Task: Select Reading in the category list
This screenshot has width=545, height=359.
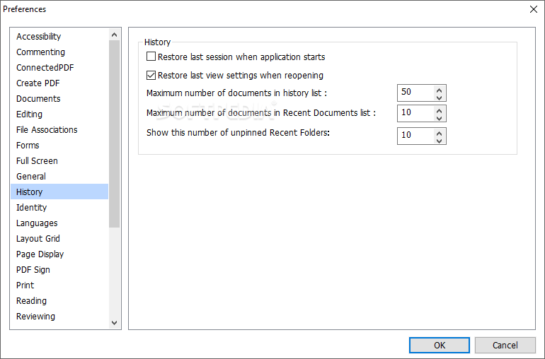Action: [59, 300]
